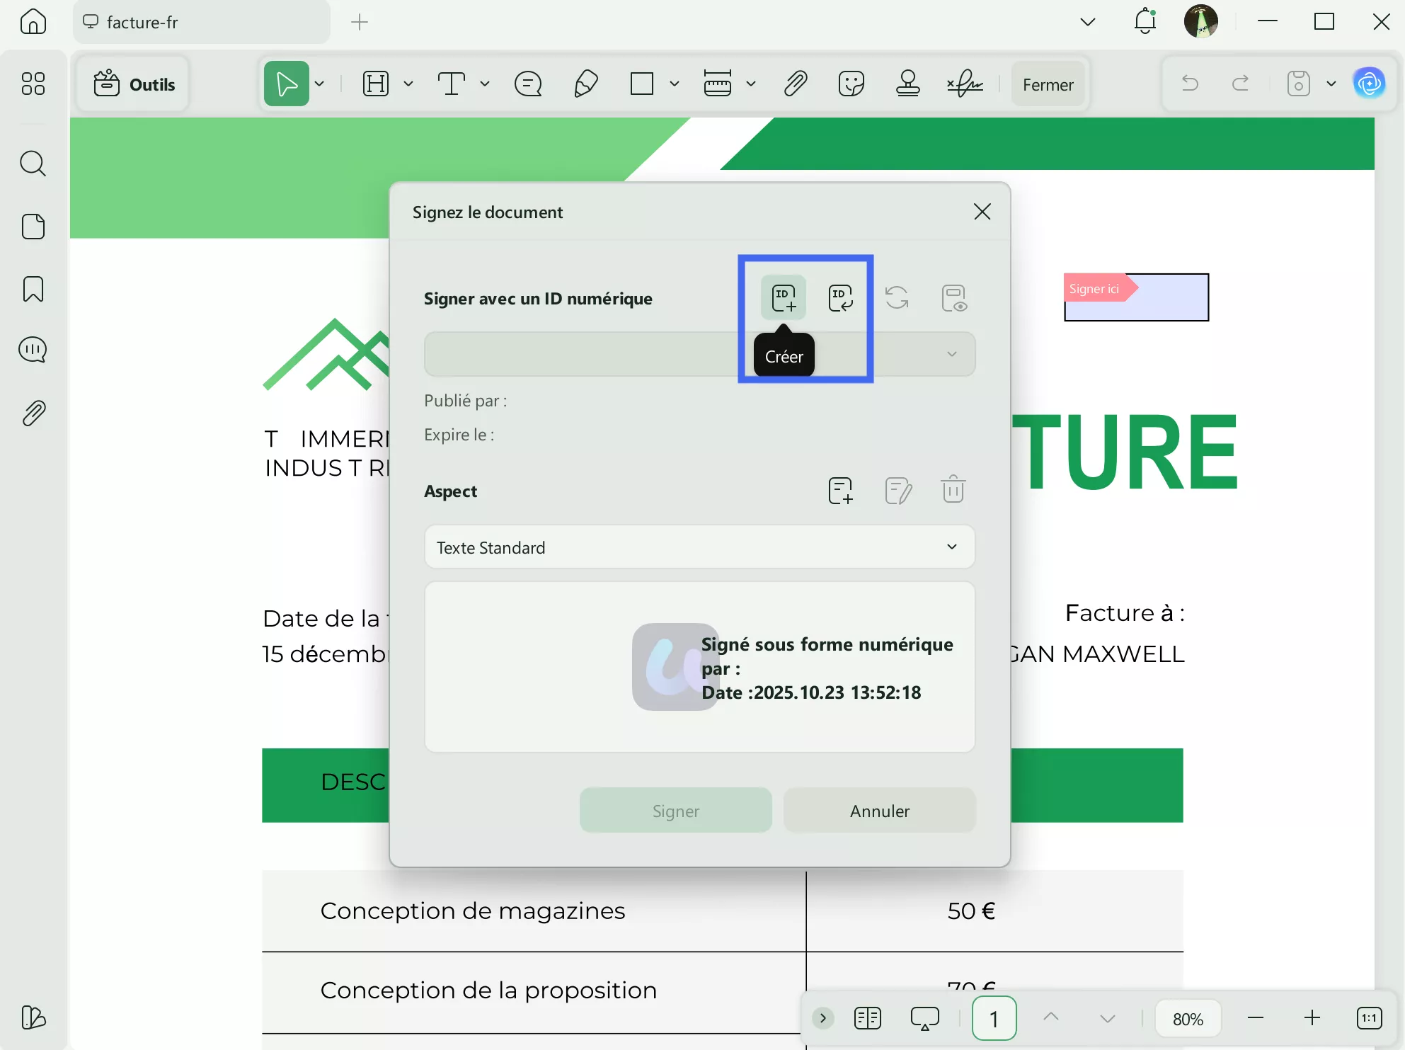Click the Fermer button
1405x1050 pixels.
coord(1048,84)
